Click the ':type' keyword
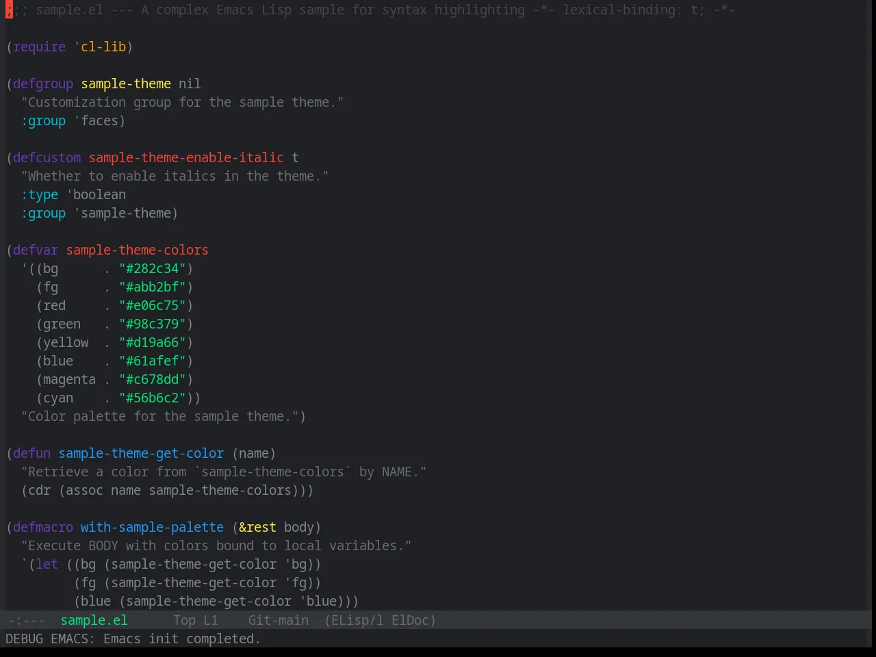This screenshot has width=876, height=657. [x=40, y=194]
